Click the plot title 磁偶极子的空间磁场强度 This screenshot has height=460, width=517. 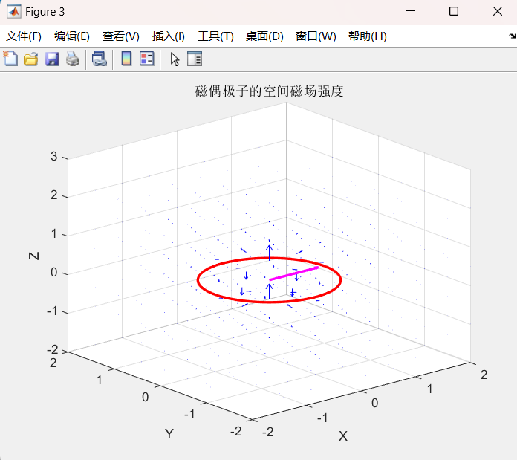[269, 91]
